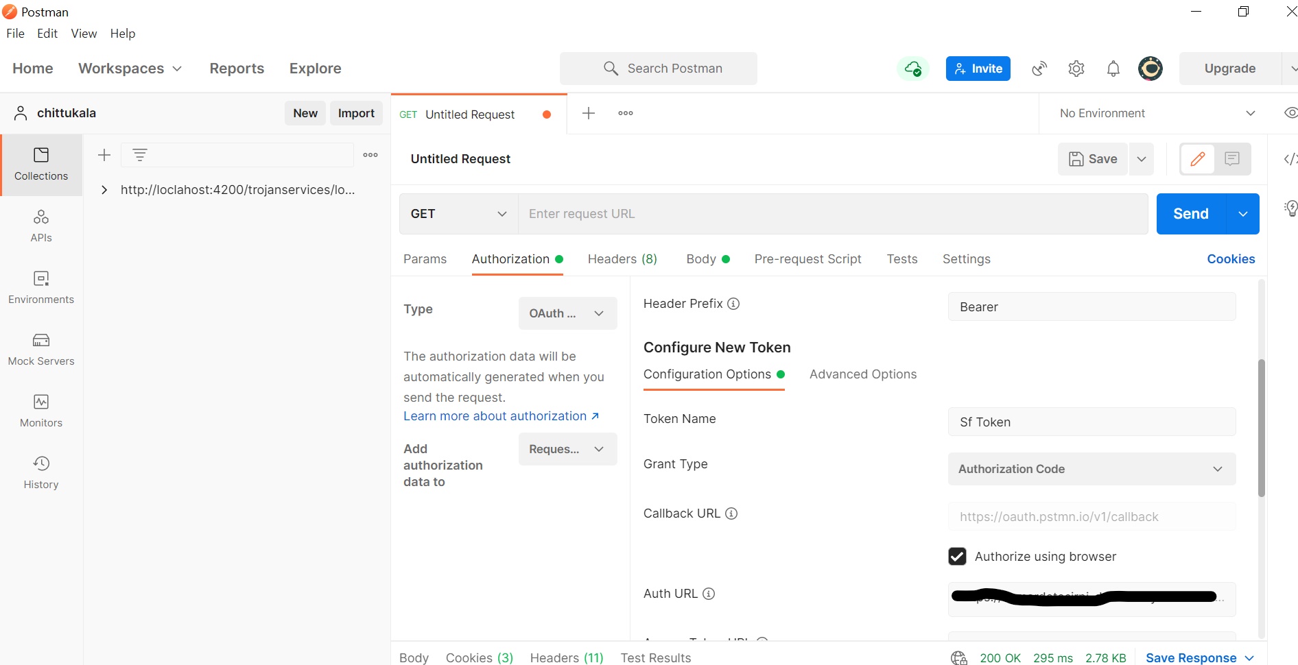Open response Headers (11) tab
This screenshot has width=1298, height=665.
[567, 657]
